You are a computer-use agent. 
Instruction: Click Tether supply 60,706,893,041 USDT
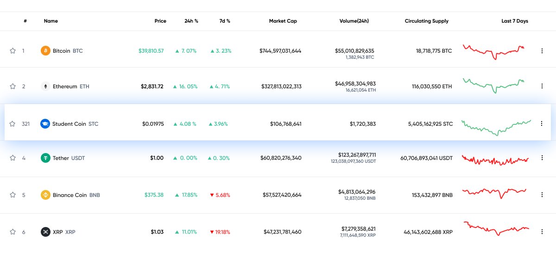426,158
